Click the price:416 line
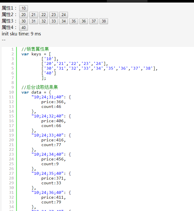 (x=54, y=140)
